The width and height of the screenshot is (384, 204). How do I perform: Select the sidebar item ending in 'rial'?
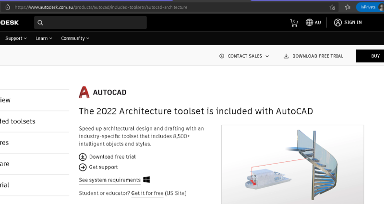[5, 185]
